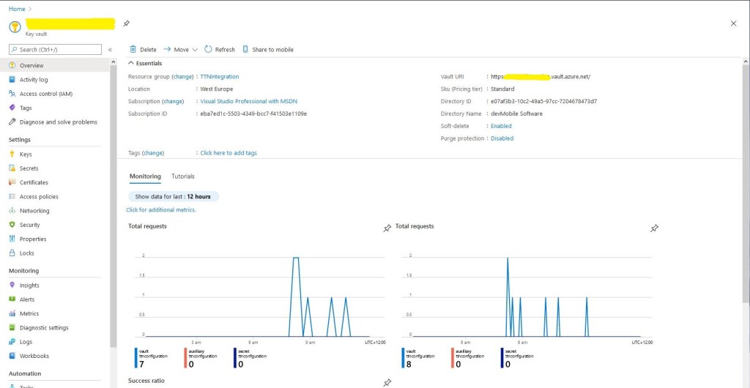Switch to the Tutorials tab

click(183, 176)
